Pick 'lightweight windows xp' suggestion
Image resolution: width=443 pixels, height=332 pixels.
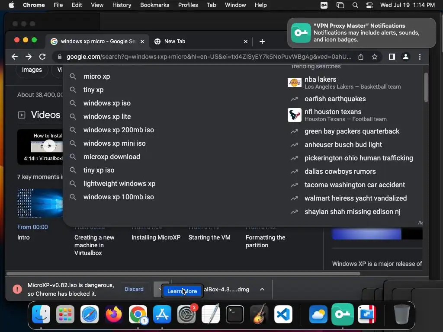click(119, 183)
